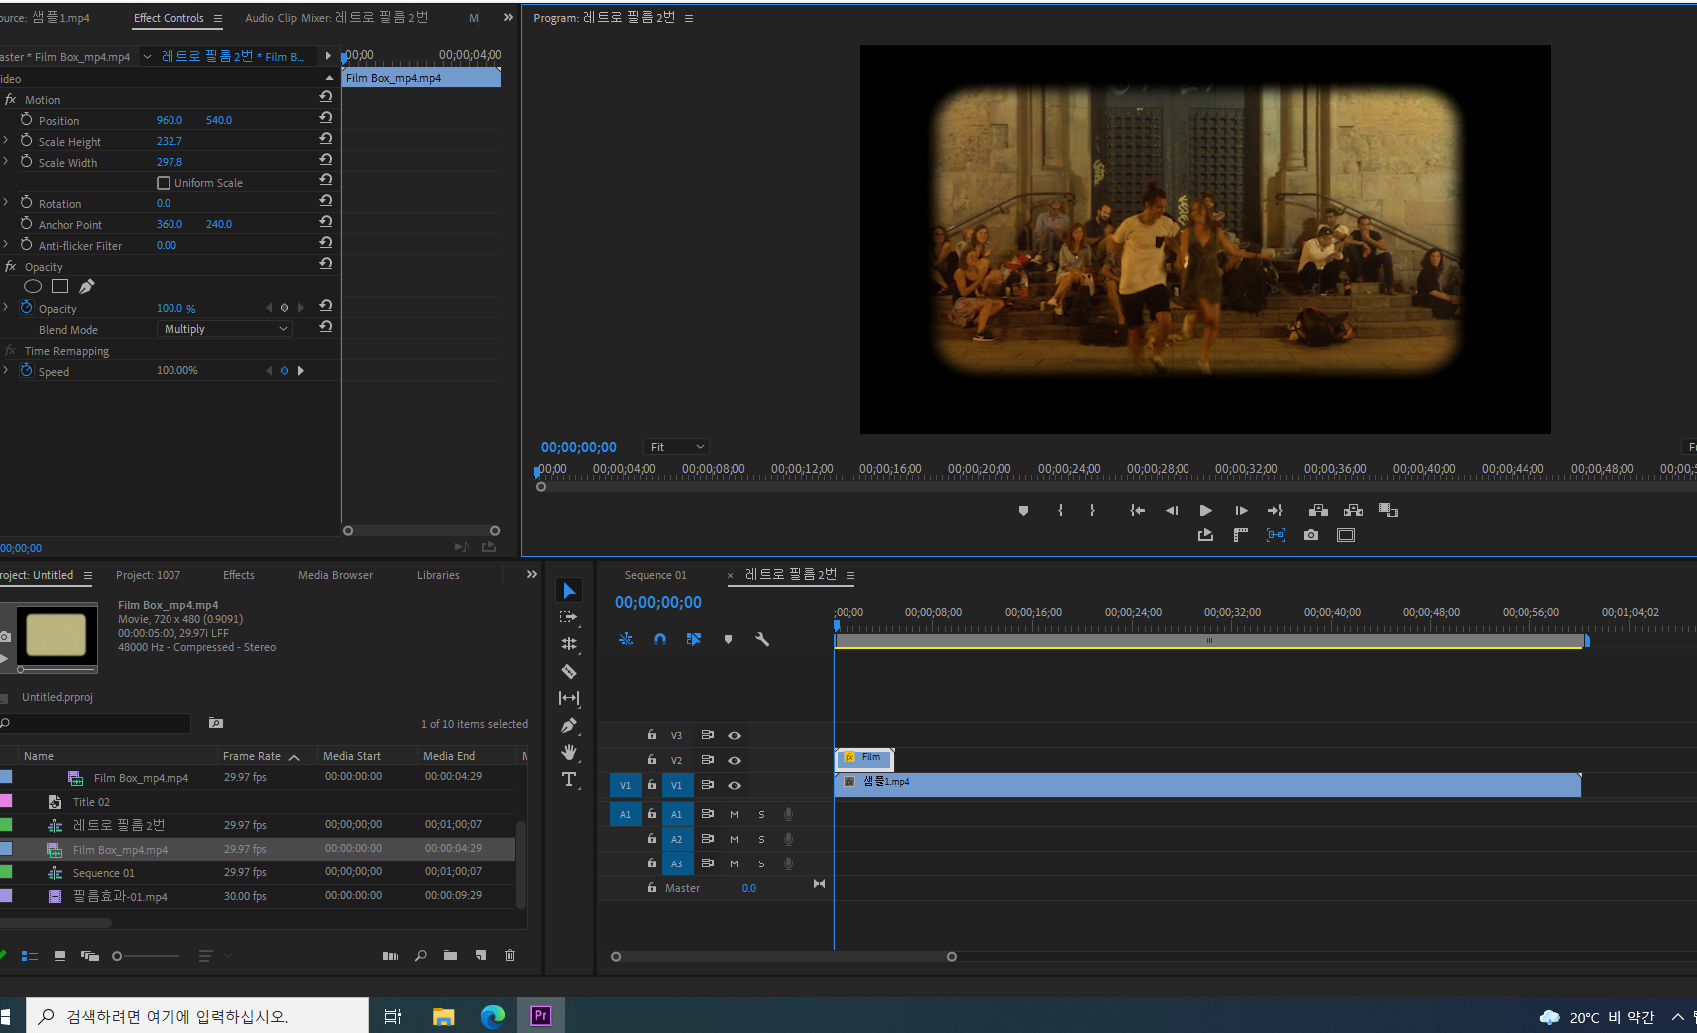Open the Fit zoom level dropdown

677,447
